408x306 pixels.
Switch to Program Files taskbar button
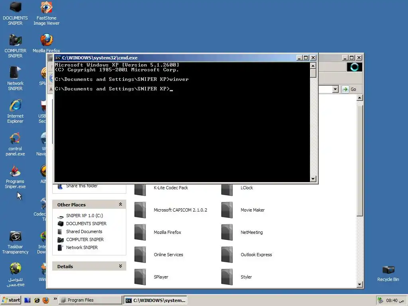[90, 300]
